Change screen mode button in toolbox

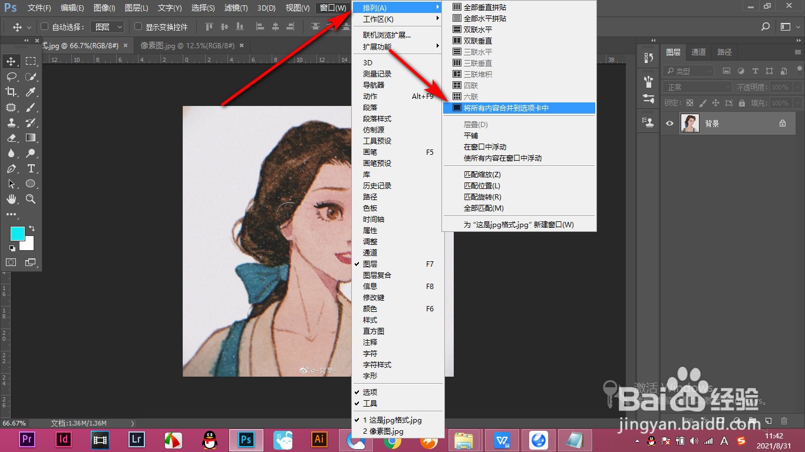tap(31, 262)
